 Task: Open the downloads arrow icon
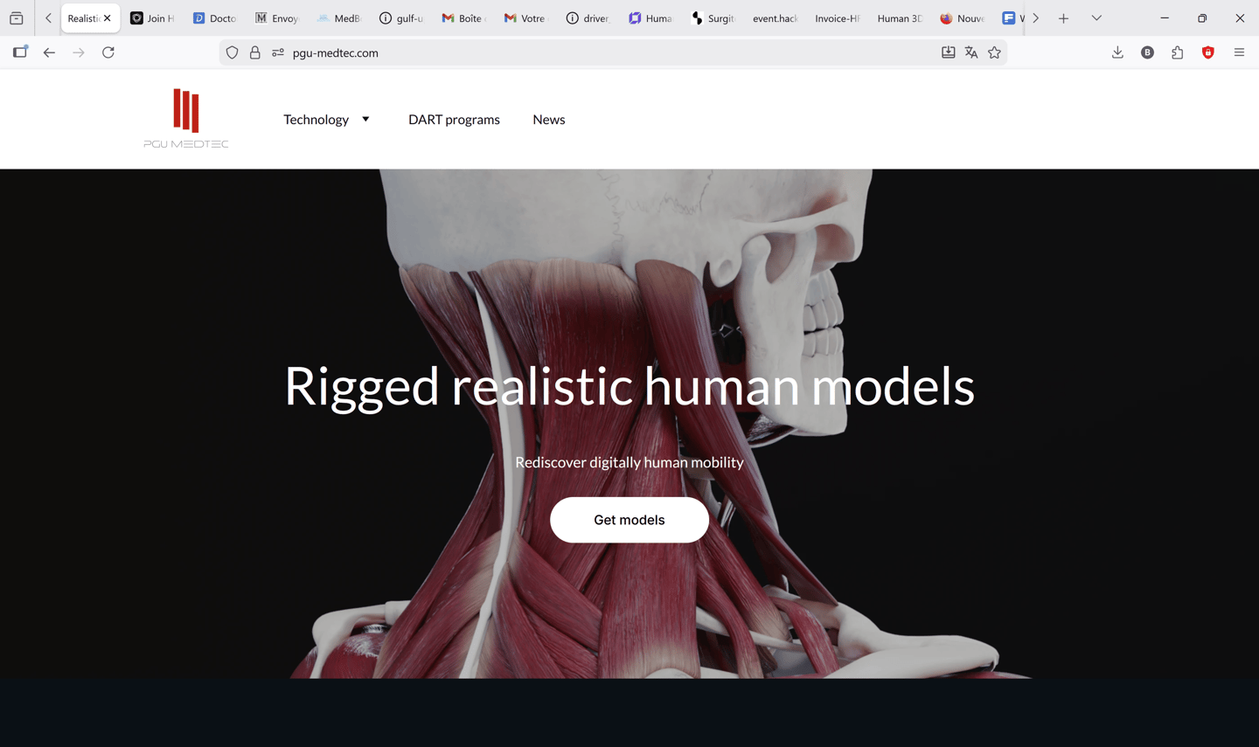click(x=1117, y=52)
